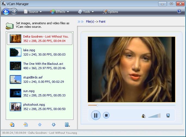
Task: Click The One With the Blackout thumbnail
Action: pos(16,66)
